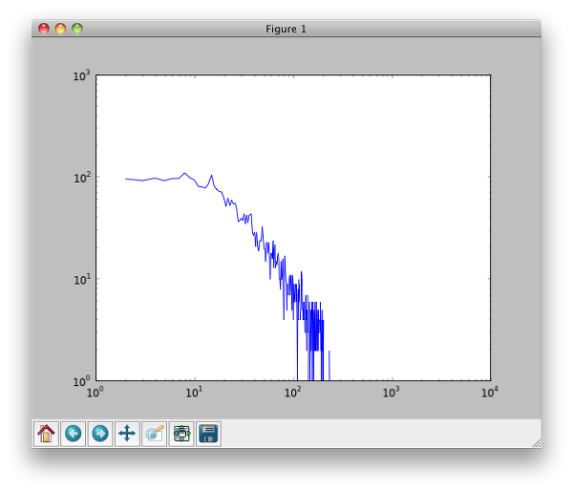Click the 10^2 x-axis tick label
The height and width of the screenshot is (492, 573).
[x=293, y=393]
